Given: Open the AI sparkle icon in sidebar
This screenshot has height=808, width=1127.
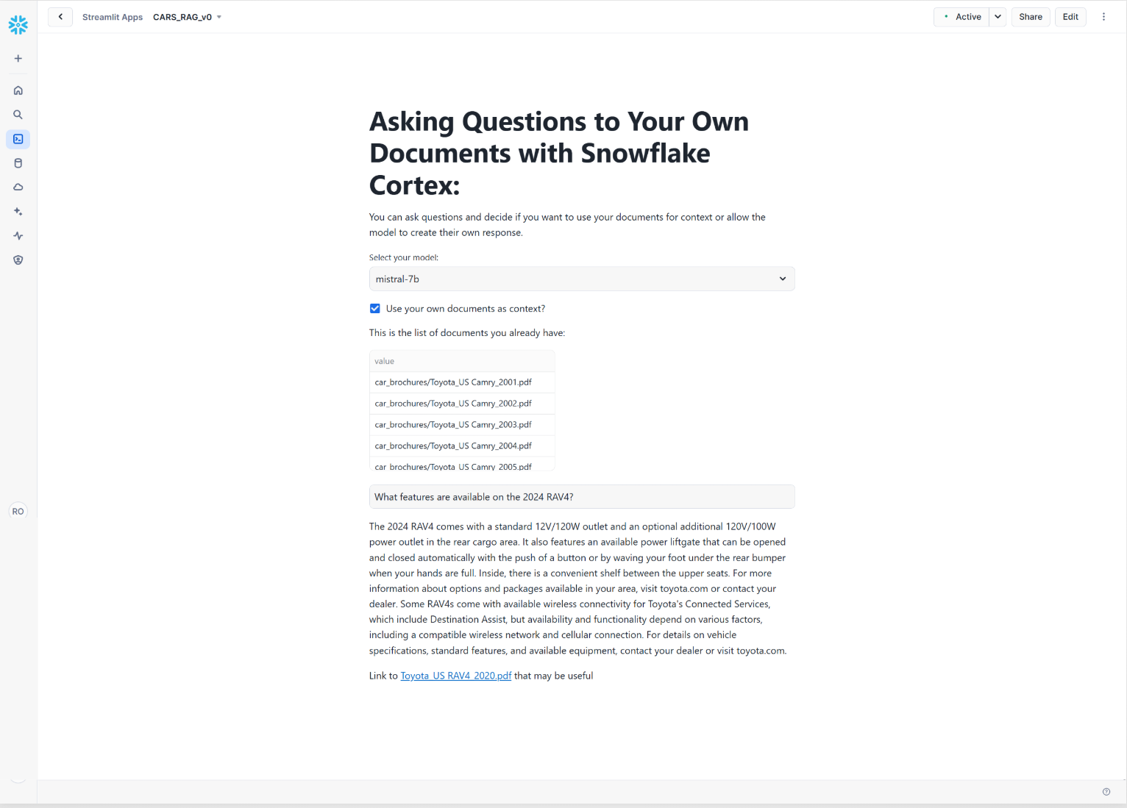Looking at the screenshot, I should click(x=18, y=212).
